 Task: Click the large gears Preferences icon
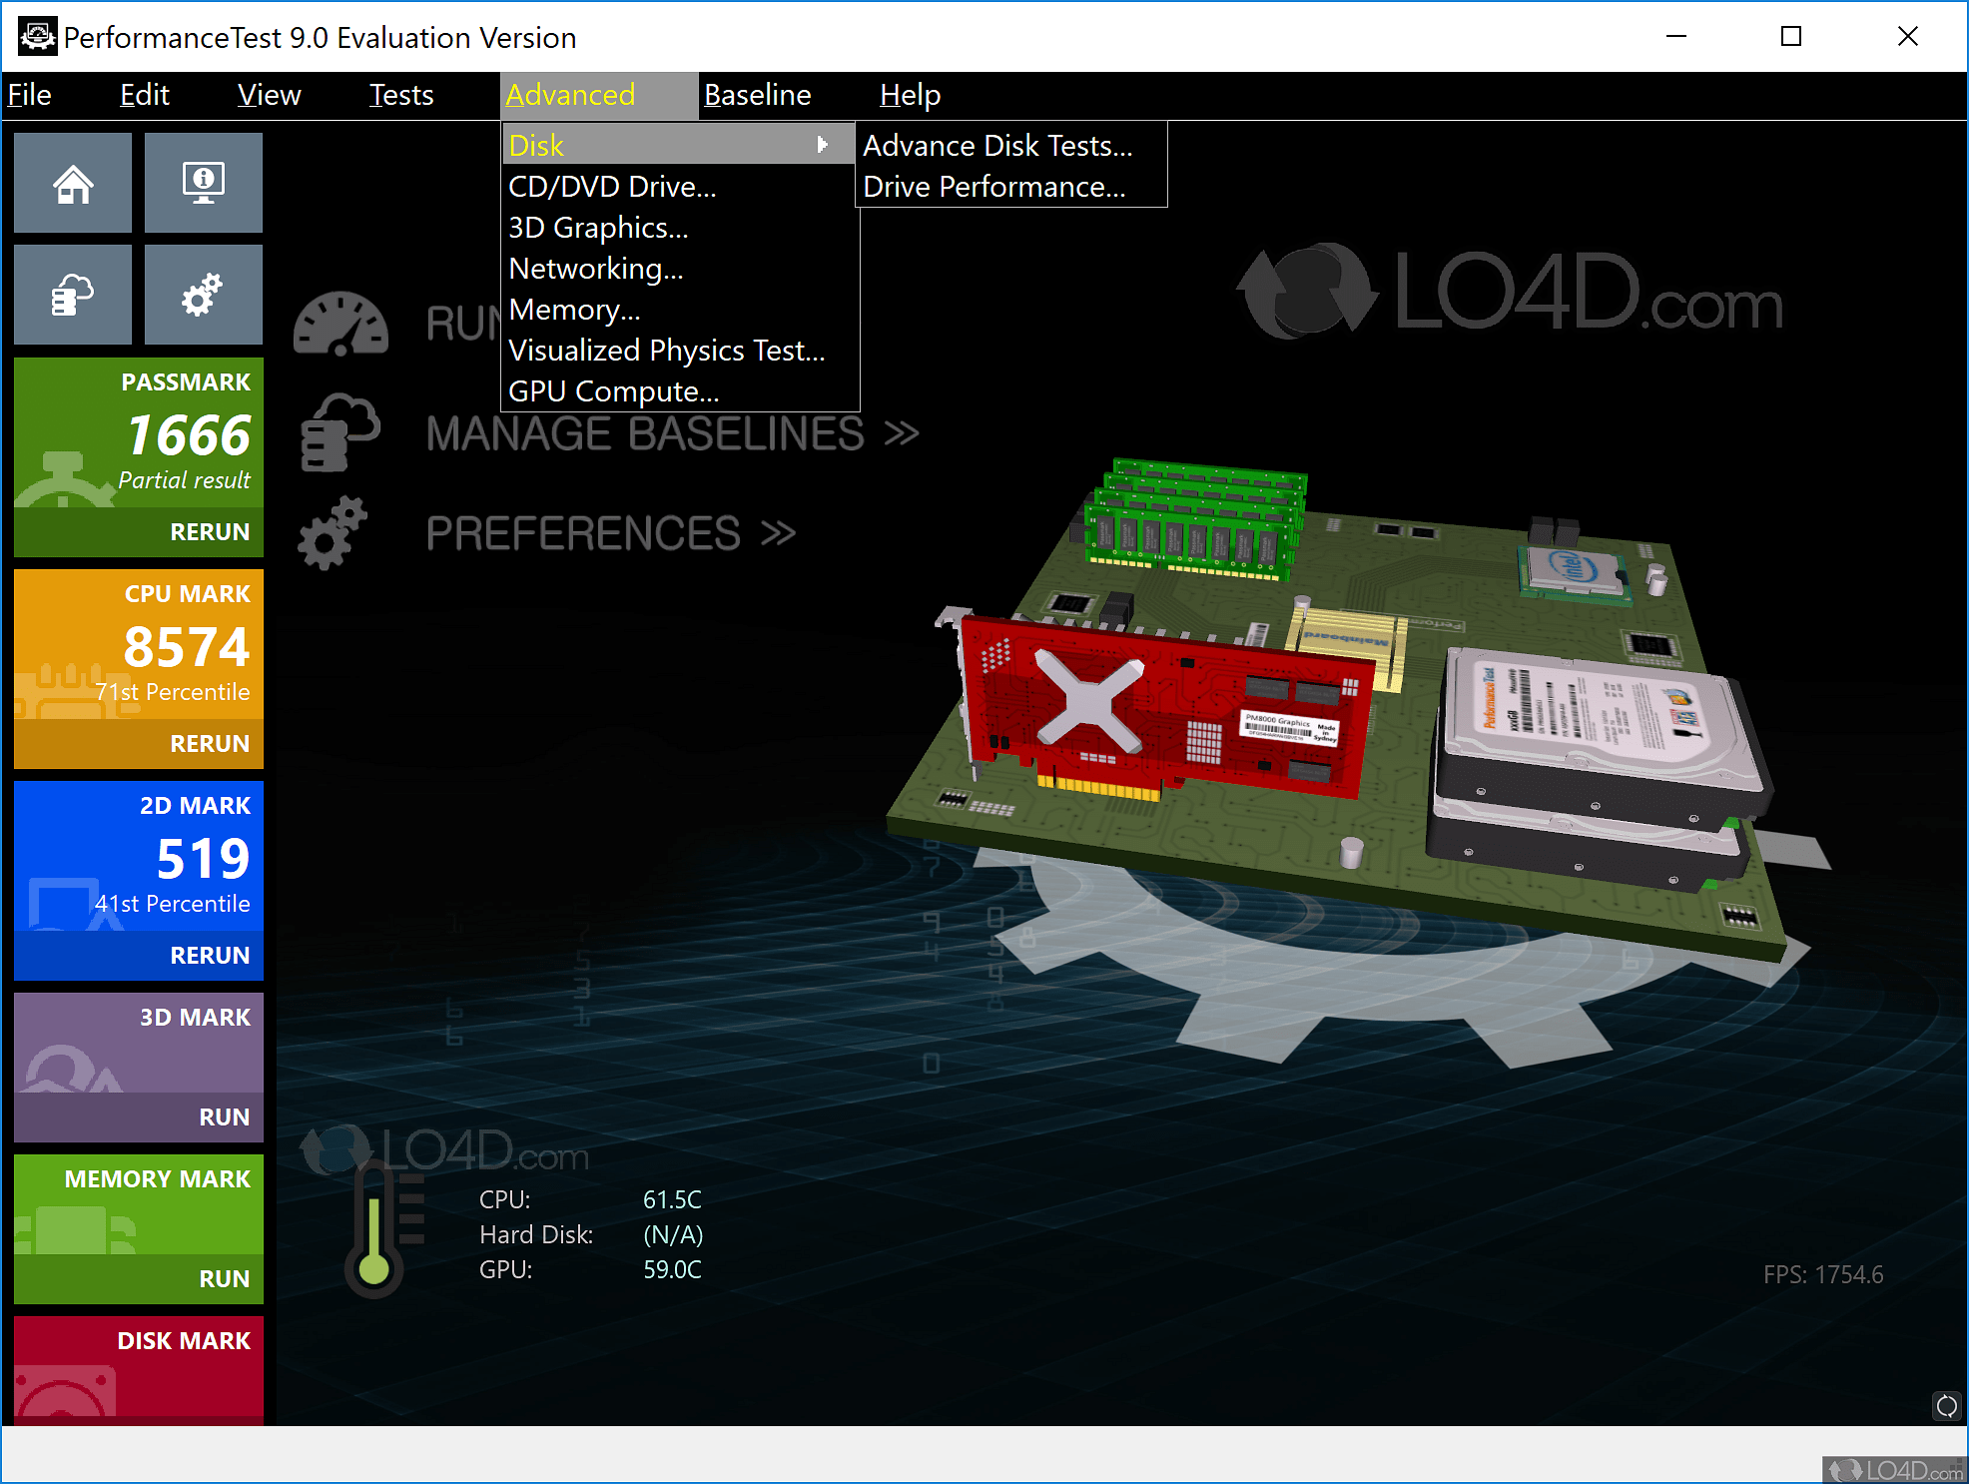pos(332,533)
